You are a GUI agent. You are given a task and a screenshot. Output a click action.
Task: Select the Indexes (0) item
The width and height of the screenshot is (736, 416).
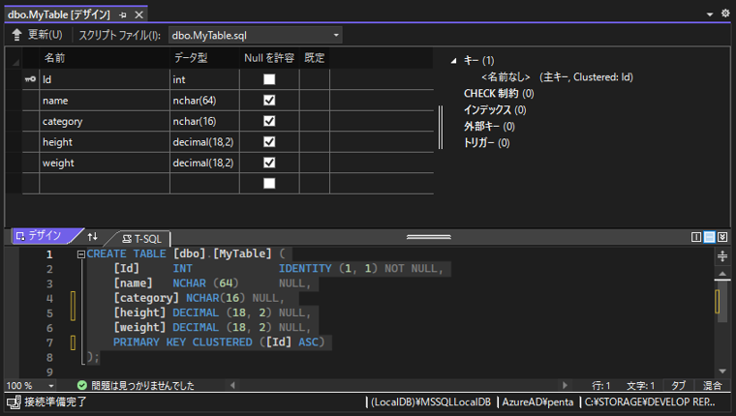495,109
